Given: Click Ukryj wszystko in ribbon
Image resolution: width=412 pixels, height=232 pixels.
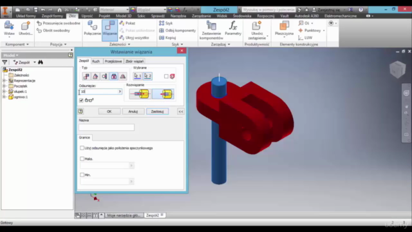Looking at the screenshot, I should coord(135,37).
